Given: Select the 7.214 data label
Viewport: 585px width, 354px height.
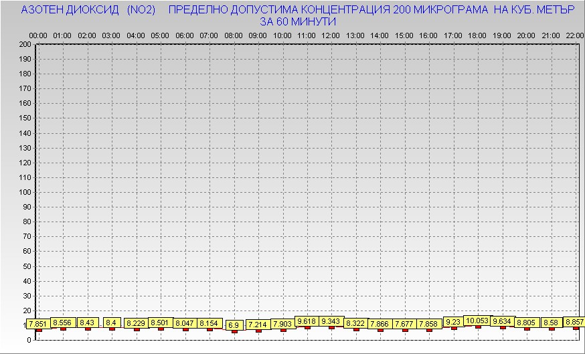Looking at the screenshot, I should [x=258, y=325].
